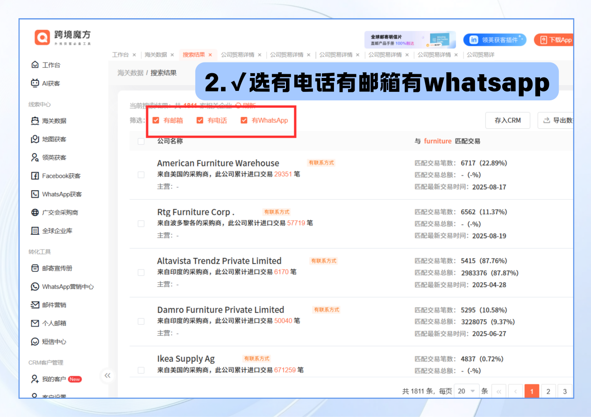
Task: Open the 全球邮寄明信片 banner
Action: [x=410, y=40]
